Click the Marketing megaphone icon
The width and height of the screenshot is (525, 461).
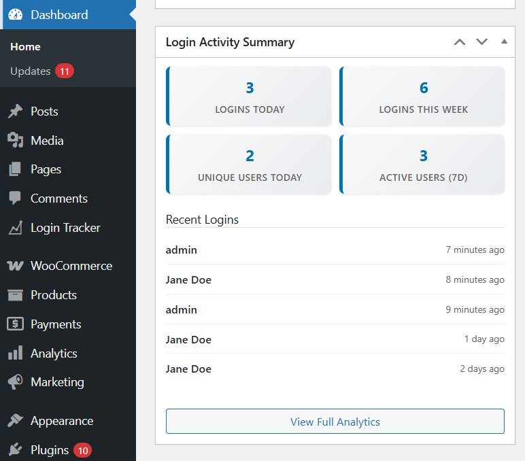click(15, 382)
